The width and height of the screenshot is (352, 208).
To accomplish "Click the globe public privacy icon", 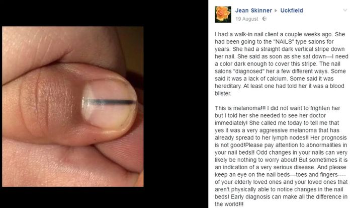I will point(265,19).
